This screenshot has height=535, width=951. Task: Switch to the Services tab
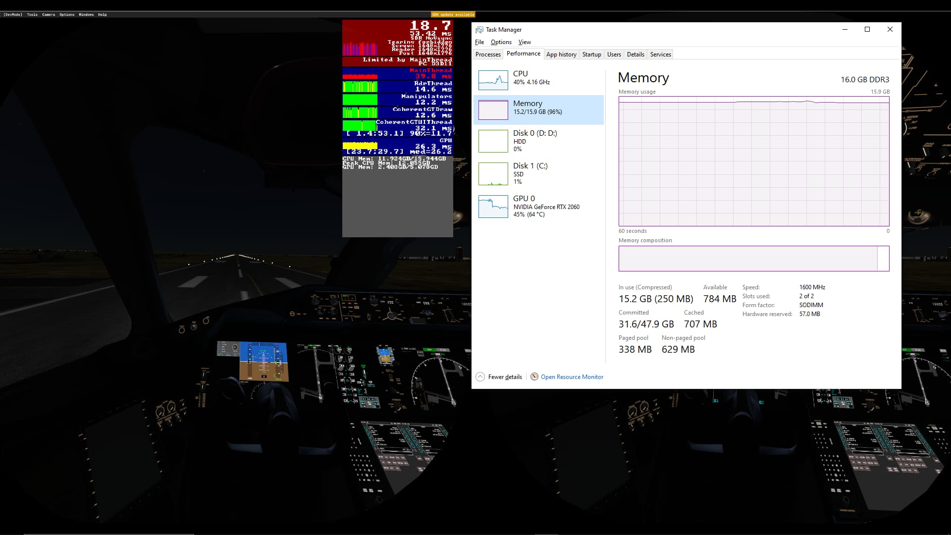pyautogui.click(x=660, y=54)
